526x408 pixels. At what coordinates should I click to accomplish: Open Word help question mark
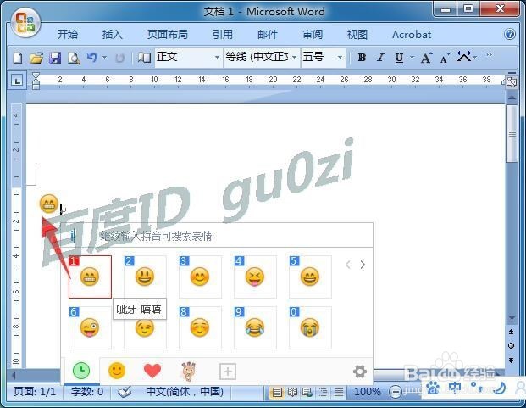pos(510,34)
